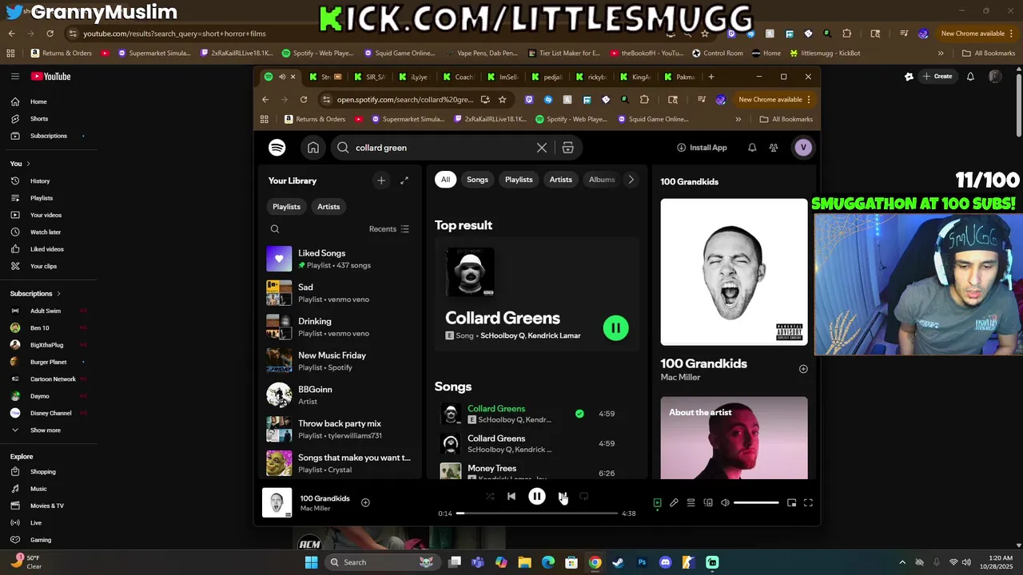Viewport: 1023px width, 575px height.
Task: Open the 100 Grandkids album cover
Action: pyautogui.click(x=734, y=272)
